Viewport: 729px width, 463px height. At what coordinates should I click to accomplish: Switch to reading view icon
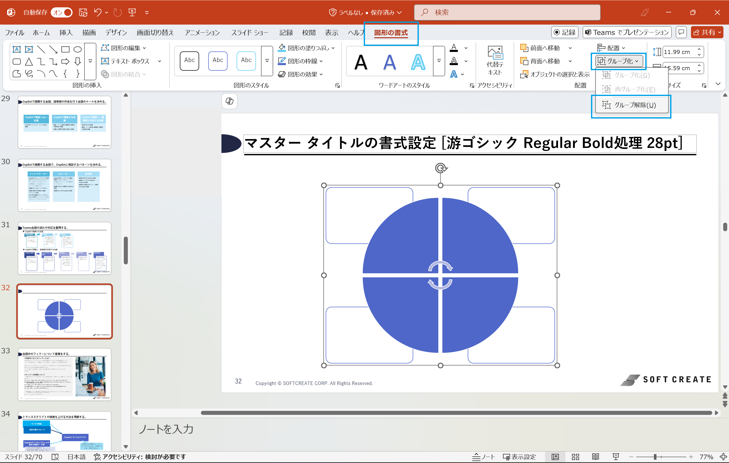596,457
